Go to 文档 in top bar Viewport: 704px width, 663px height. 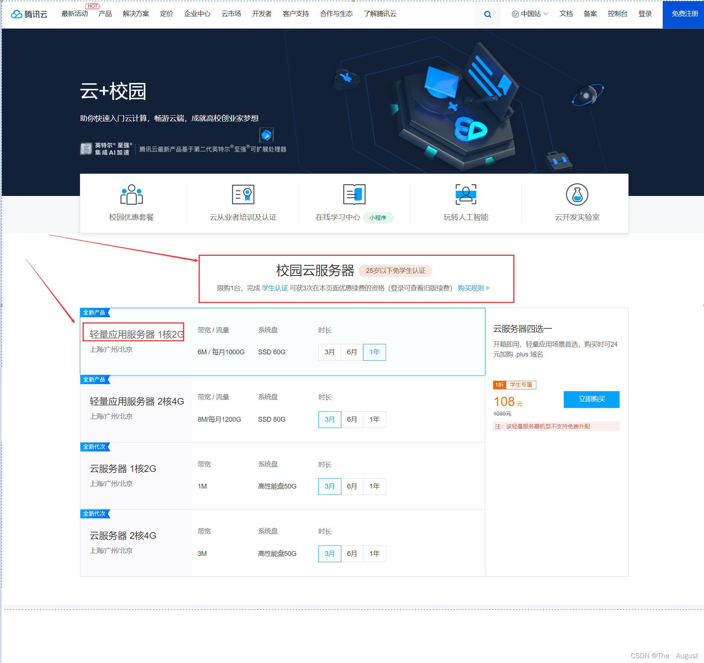pyautogui.click(x=566, y=14)
